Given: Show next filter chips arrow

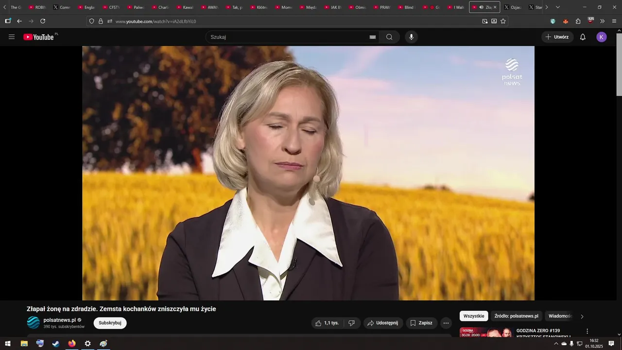Looking at the screenshot, I should [x=582, y=316].
